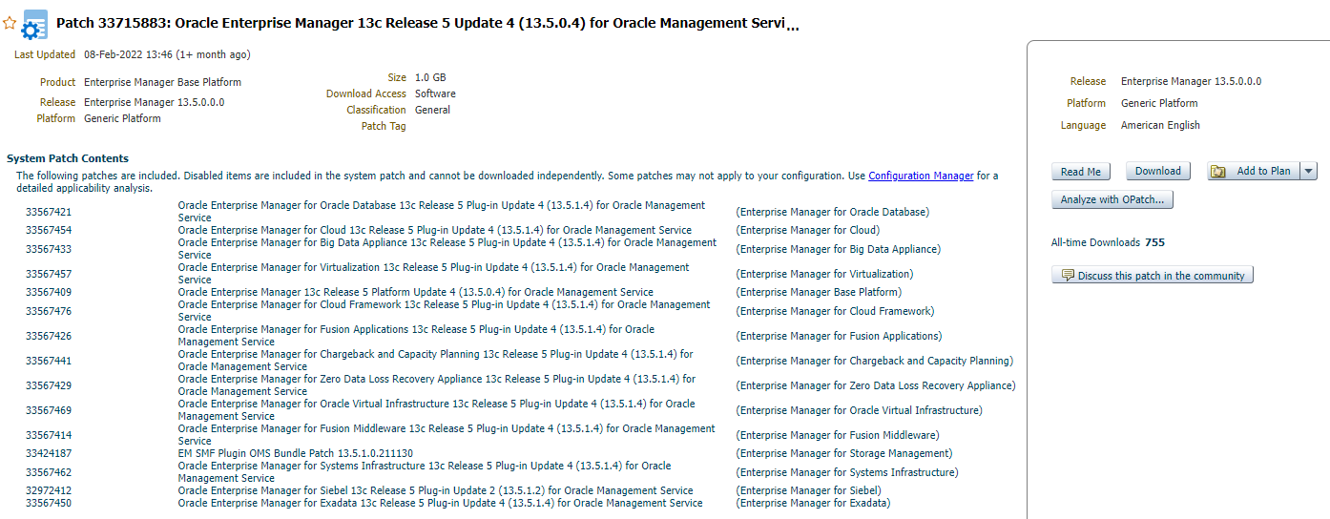The height and width of the screenshot is (519, 1330).
Task: Click the Add to Plan button
Action: (x=1254, y=172)
